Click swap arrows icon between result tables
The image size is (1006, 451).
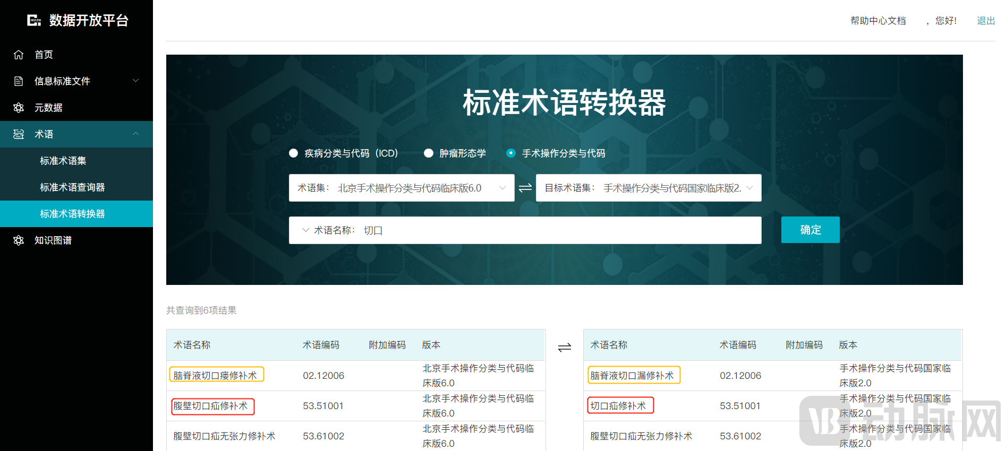564,348
